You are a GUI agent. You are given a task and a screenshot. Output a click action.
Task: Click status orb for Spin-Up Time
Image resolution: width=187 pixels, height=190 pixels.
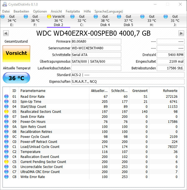(6, 101)
